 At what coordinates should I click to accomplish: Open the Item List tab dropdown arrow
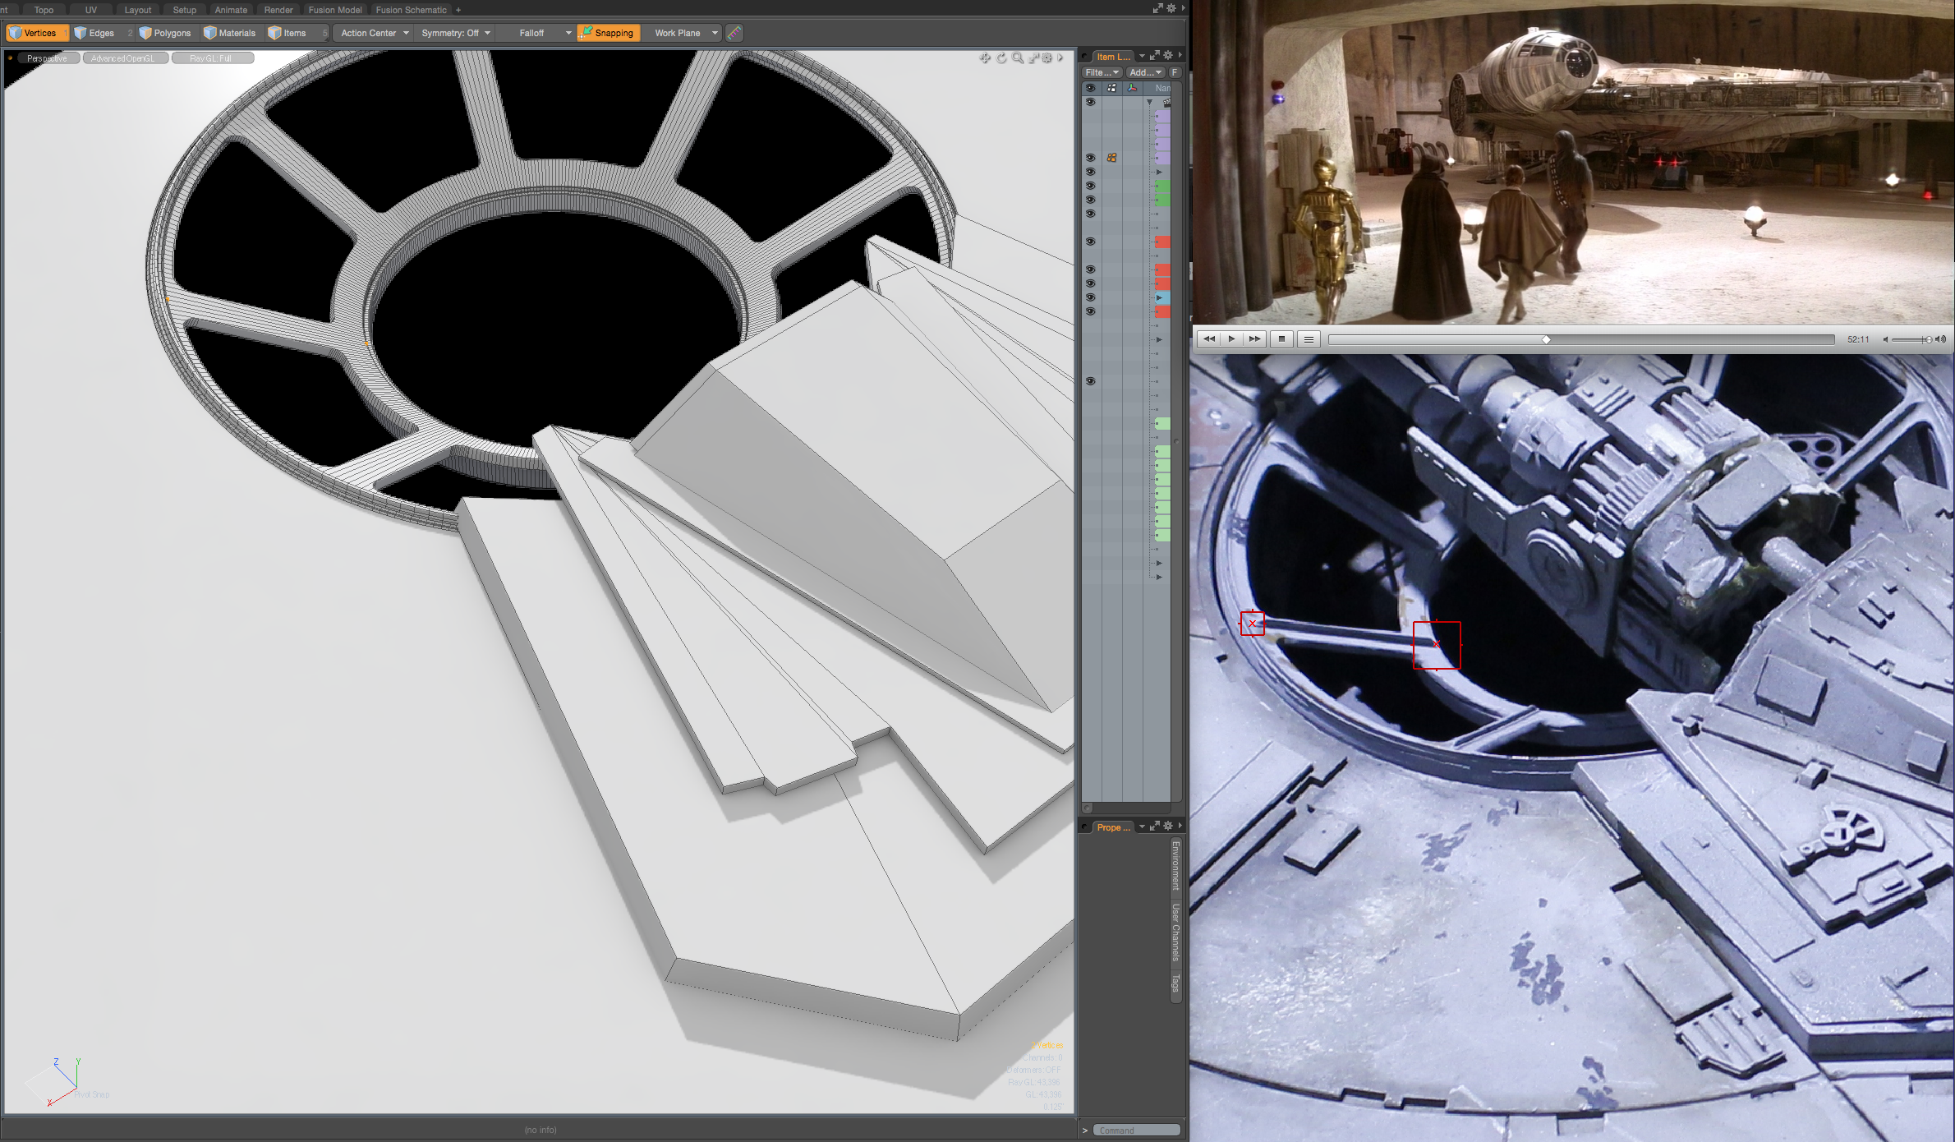coord(1142,56)
